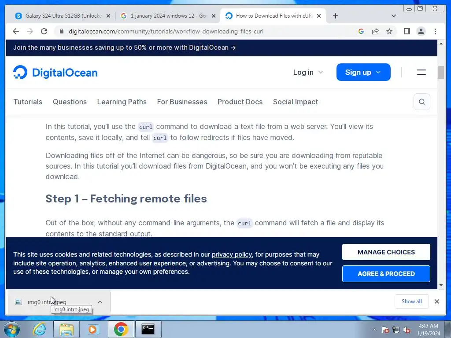
Task: Expand the Log in dropdown
Action: point(308,73)
